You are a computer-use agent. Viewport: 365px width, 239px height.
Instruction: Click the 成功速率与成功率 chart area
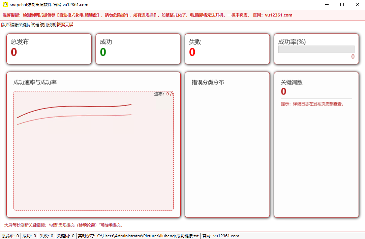point(93,162)
